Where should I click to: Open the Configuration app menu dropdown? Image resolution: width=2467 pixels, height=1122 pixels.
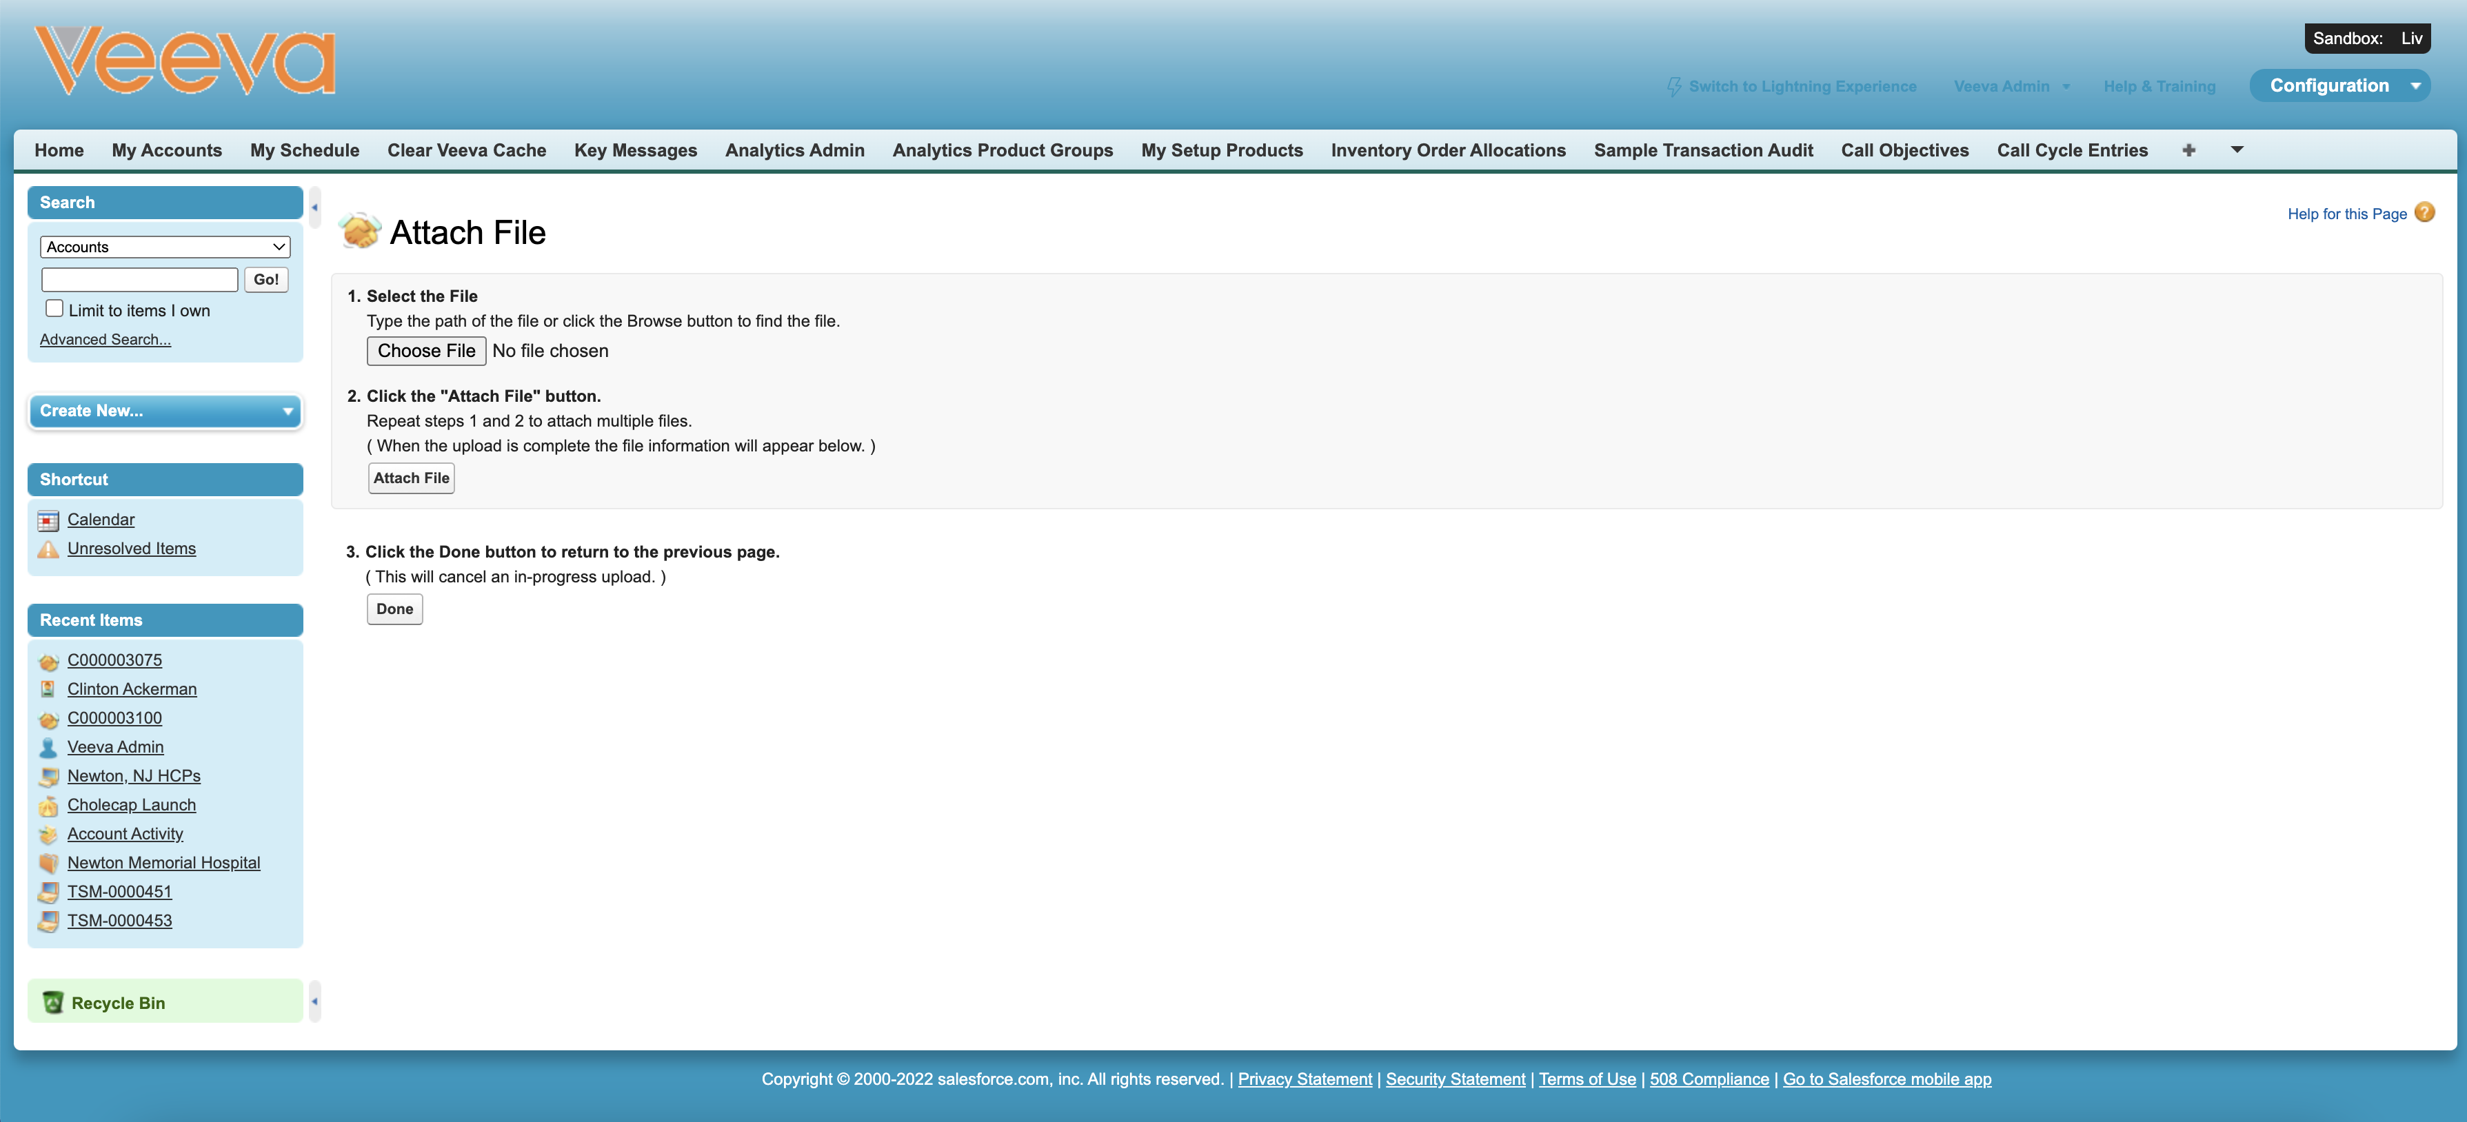2415,86
